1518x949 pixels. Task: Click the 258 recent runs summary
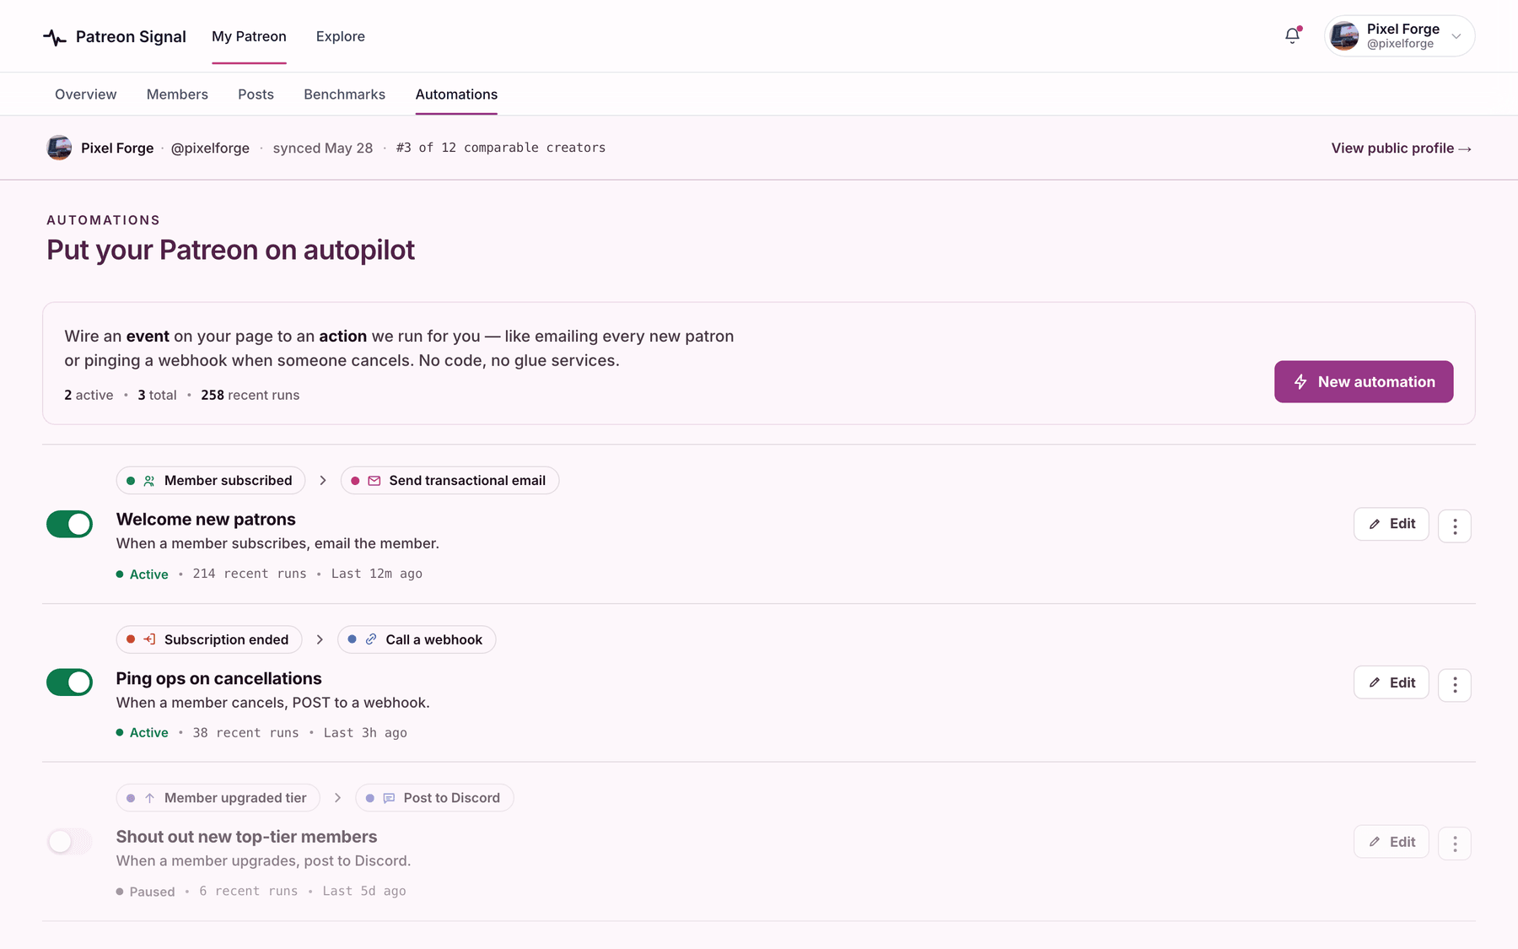pyautogui.click(x=250, y=395)
